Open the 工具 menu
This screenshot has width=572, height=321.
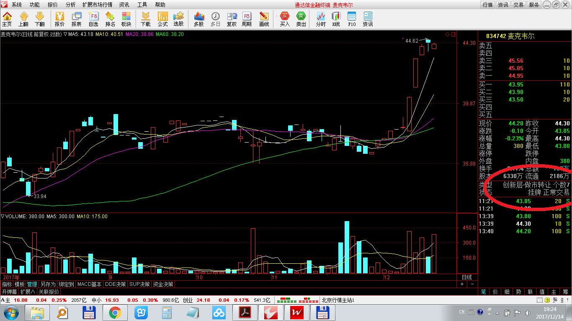pyautogui.click(x=142, y=5)
